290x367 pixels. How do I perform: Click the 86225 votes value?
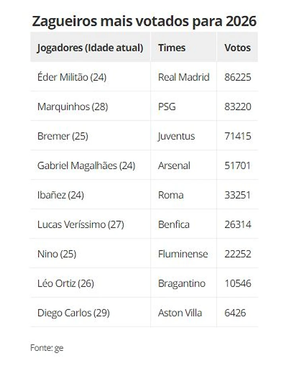coord(238,77)
